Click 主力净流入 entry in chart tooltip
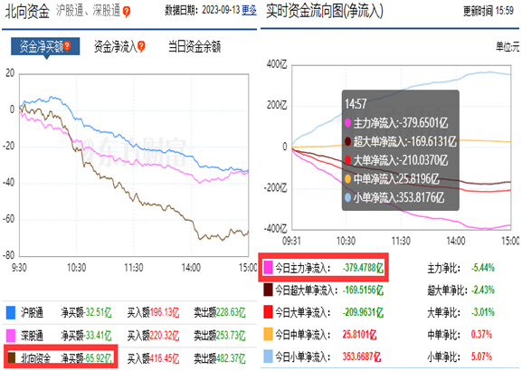This screenshot has height=371, width=522. [x=396, y=123]
